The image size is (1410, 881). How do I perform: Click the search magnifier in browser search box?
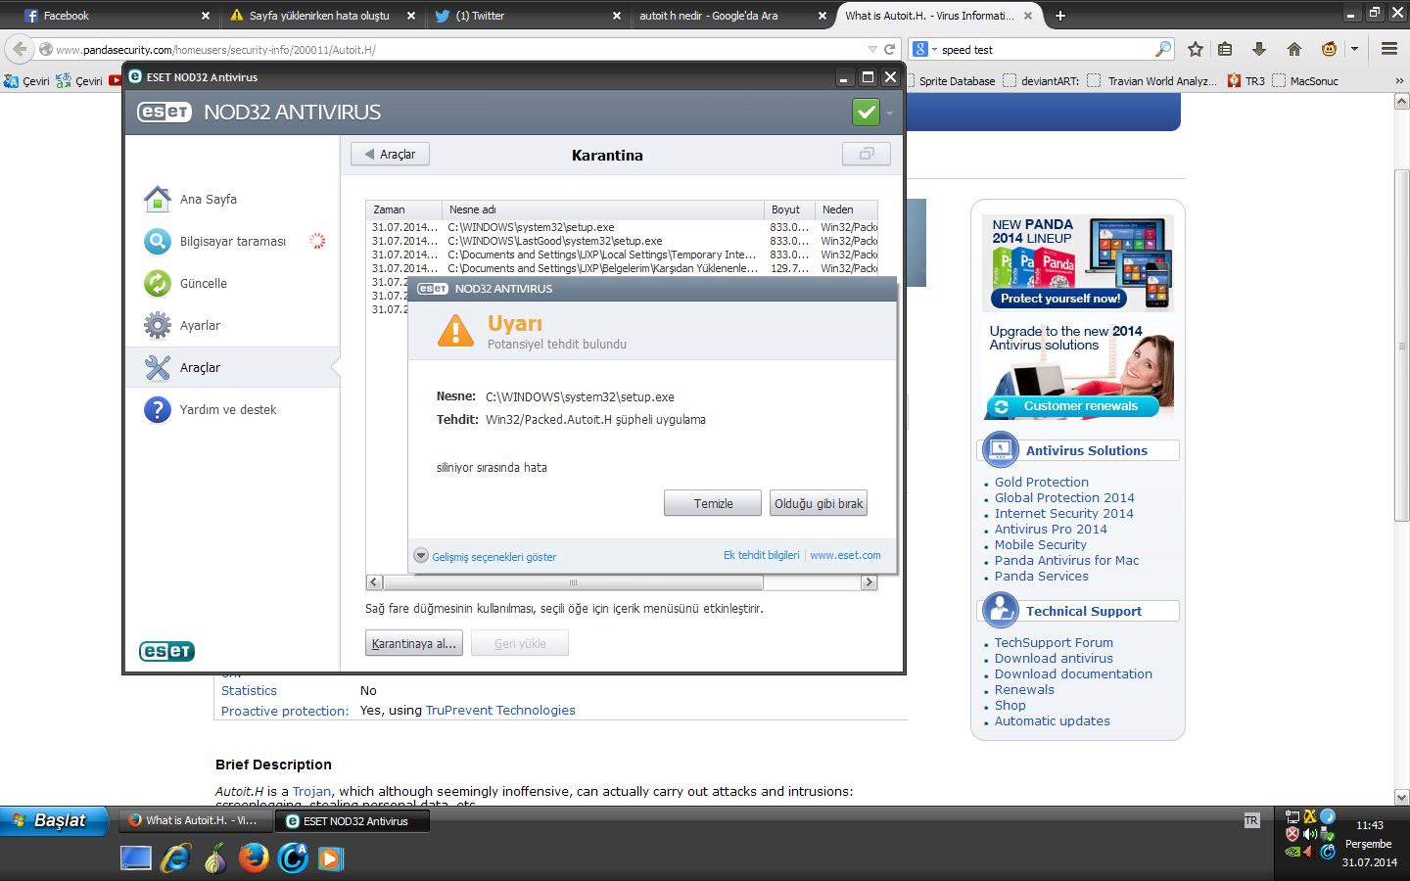tap(1163, 49)
